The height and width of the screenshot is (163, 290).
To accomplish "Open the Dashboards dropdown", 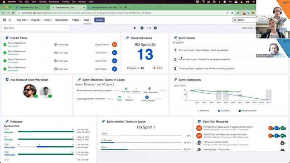I will click(63, 20).
